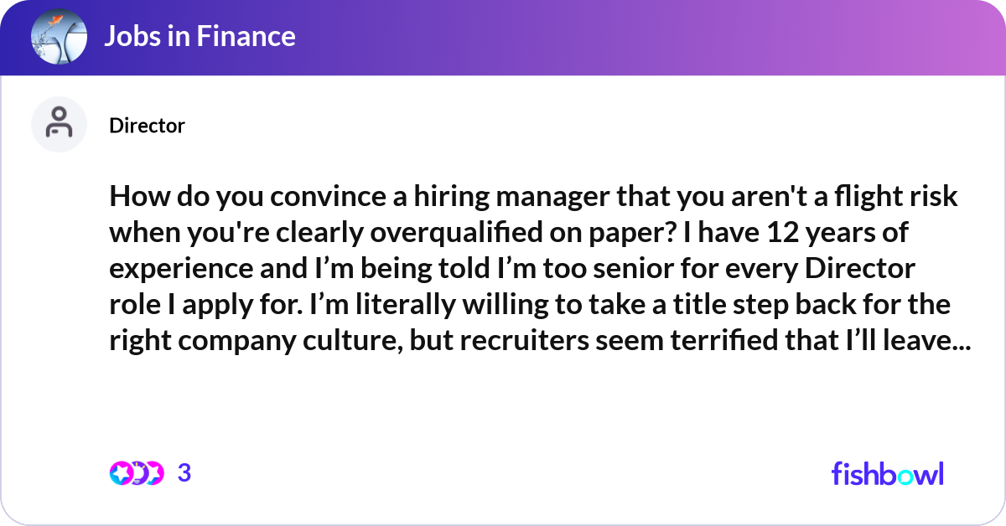Open the Jobs in Finance bowl title
1006x526 pixels.
coord(200,36)
